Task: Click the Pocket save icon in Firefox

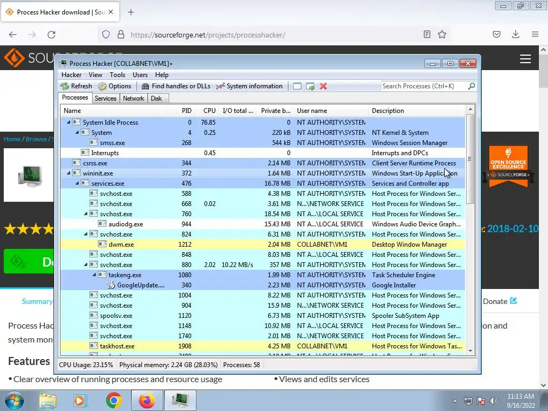Action: [497, 34]
